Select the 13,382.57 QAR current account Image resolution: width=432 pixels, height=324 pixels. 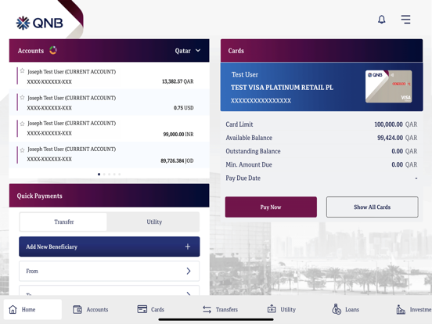tap(109, 76)
